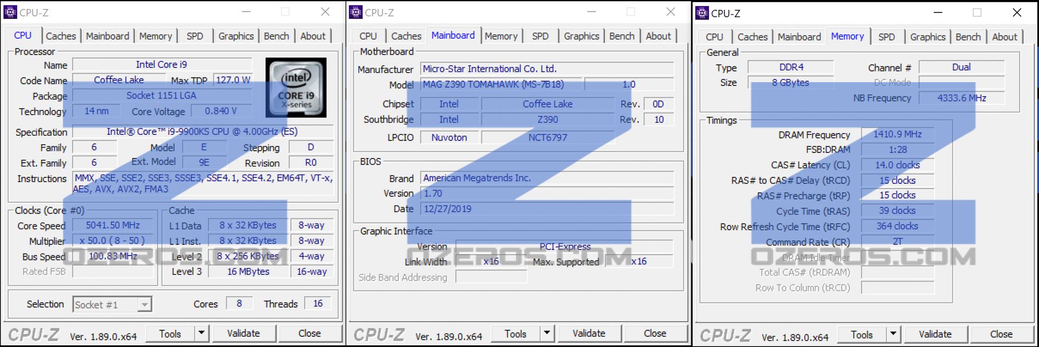1039x347 pixels.
Task: Expand the Tools dropdown arrow in the Mainboard window
Action: (x=547, y=333)
